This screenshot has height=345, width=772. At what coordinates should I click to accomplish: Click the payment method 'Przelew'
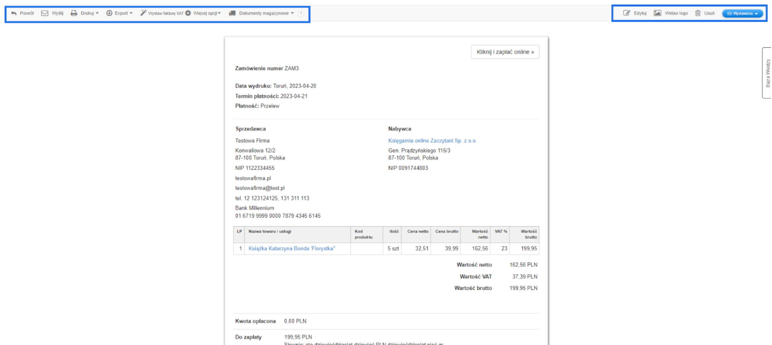270,106
